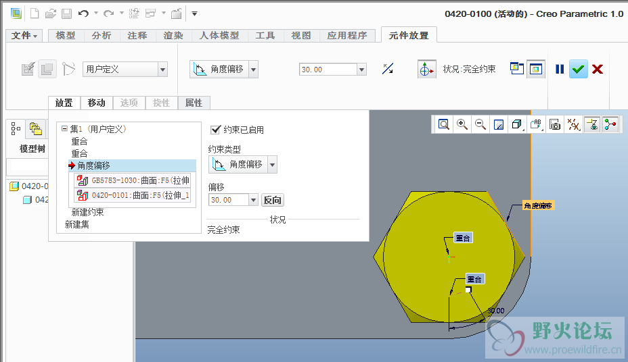
Task: Accept placement with green check mark
Action: point(579,70)
